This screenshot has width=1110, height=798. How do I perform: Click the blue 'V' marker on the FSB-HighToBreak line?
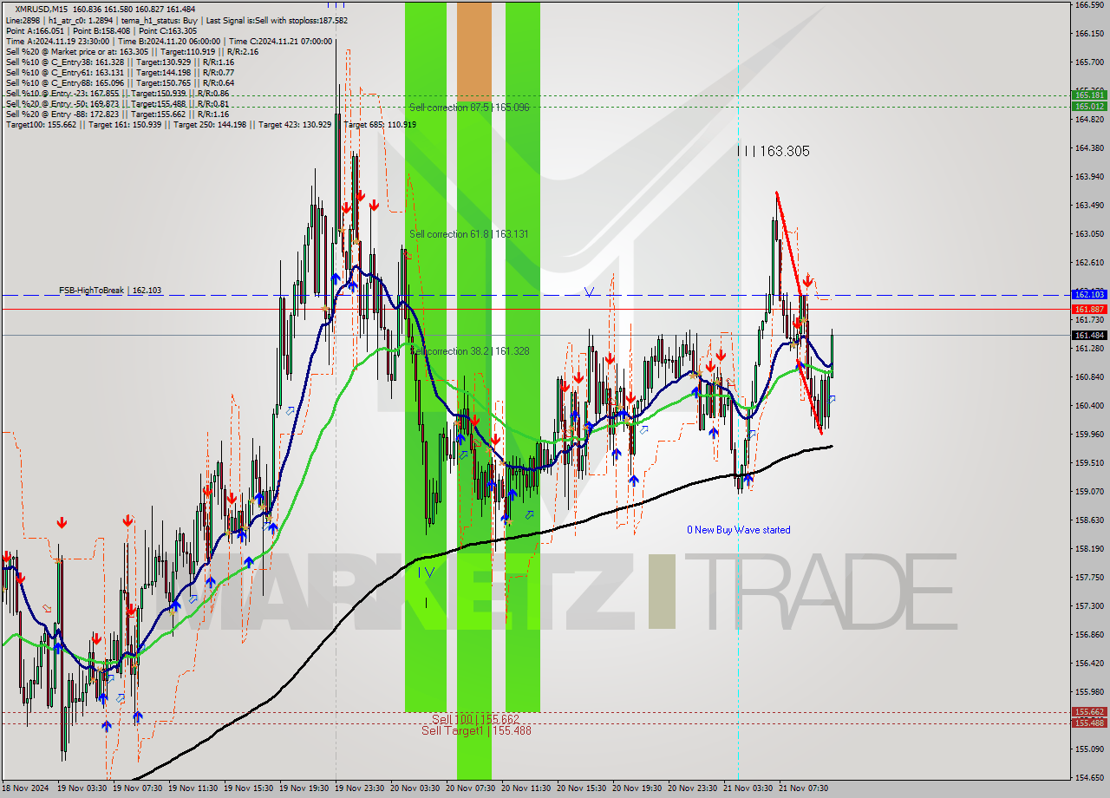(x=589, y=292)
